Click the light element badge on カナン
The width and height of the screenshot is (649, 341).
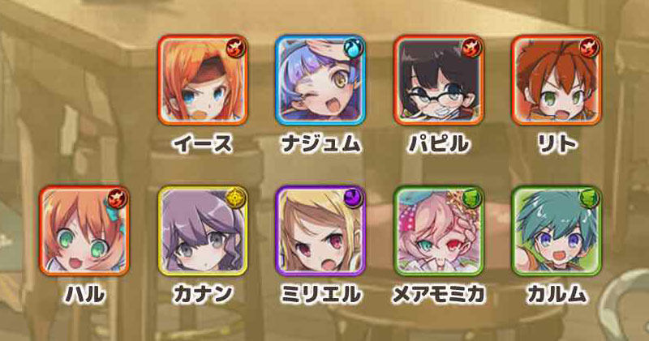click(x=236, y=198)
